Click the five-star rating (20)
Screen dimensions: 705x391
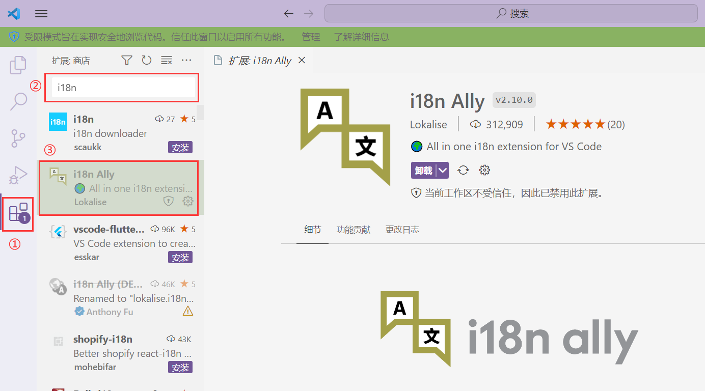click(585, 124)
